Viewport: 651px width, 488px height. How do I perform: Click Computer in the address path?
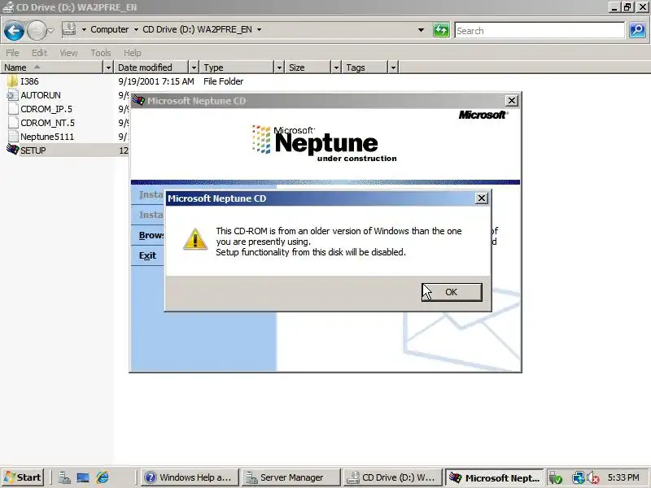[x=110, y=29]
